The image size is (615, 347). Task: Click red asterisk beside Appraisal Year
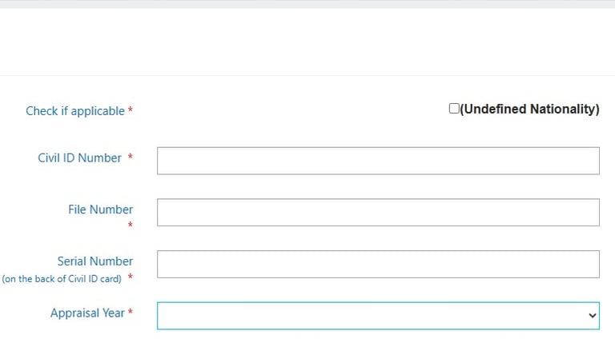pyautogui.click(x=131, y=312)
